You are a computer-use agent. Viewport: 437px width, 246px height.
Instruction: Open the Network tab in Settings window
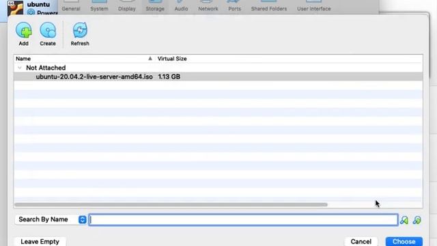click(208, 6)
